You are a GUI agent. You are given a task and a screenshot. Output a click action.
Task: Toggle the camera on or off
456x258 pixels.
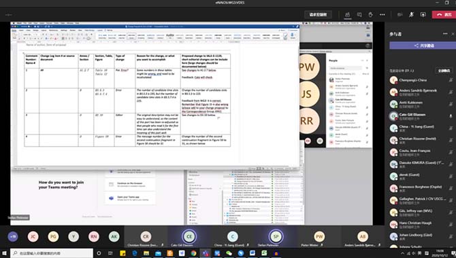(x=400, y=14)
